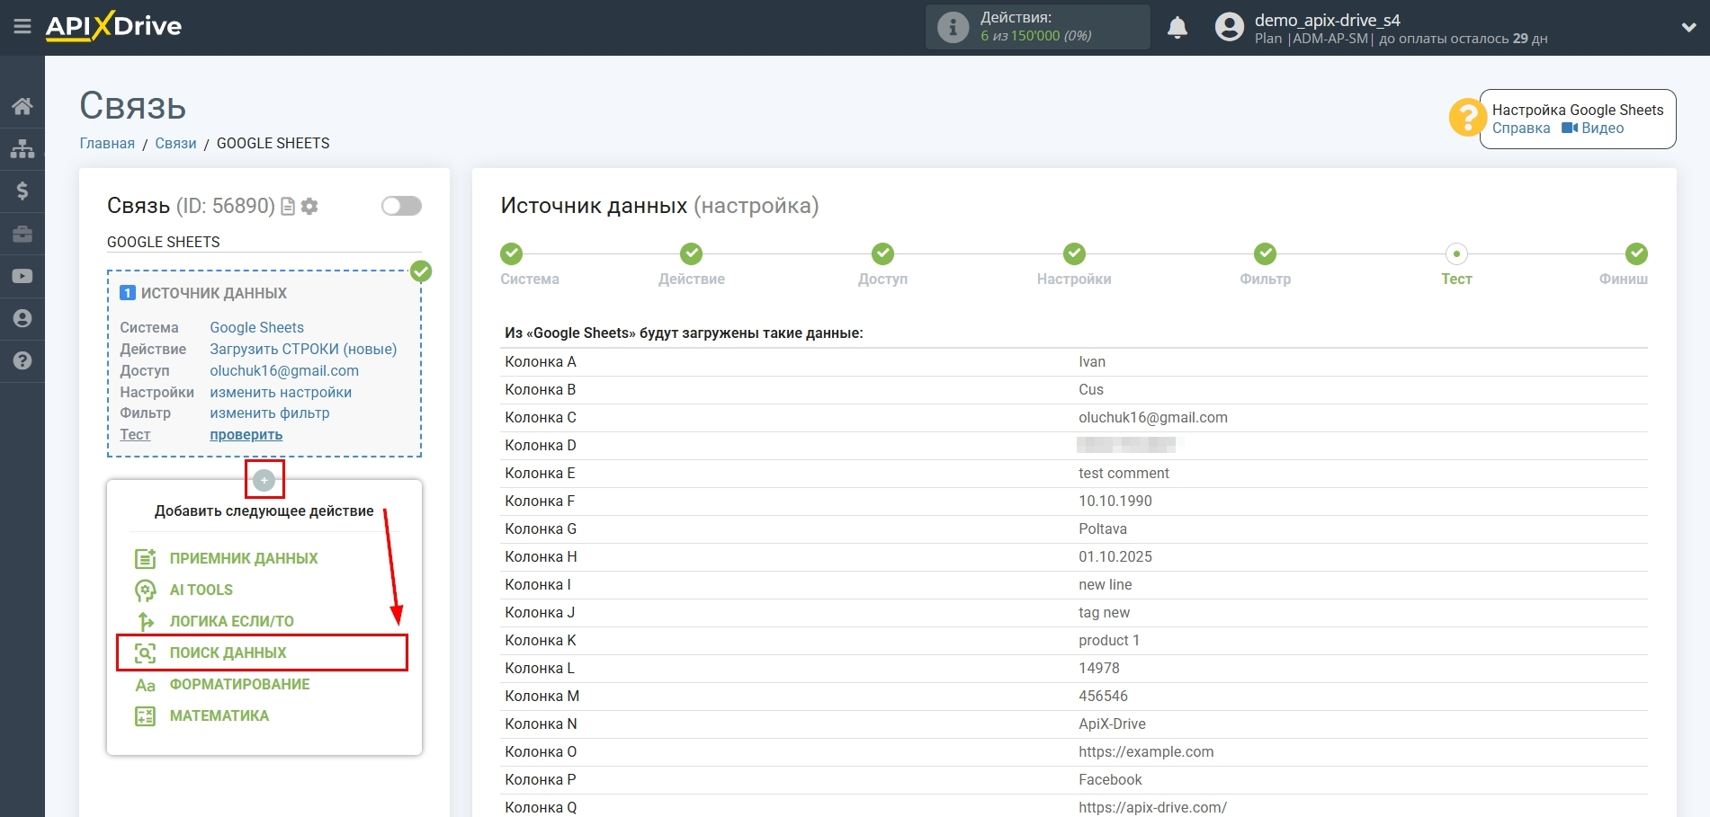Open the help question mark icon in sidebar
1710x817 pixels.
[22, 360]
